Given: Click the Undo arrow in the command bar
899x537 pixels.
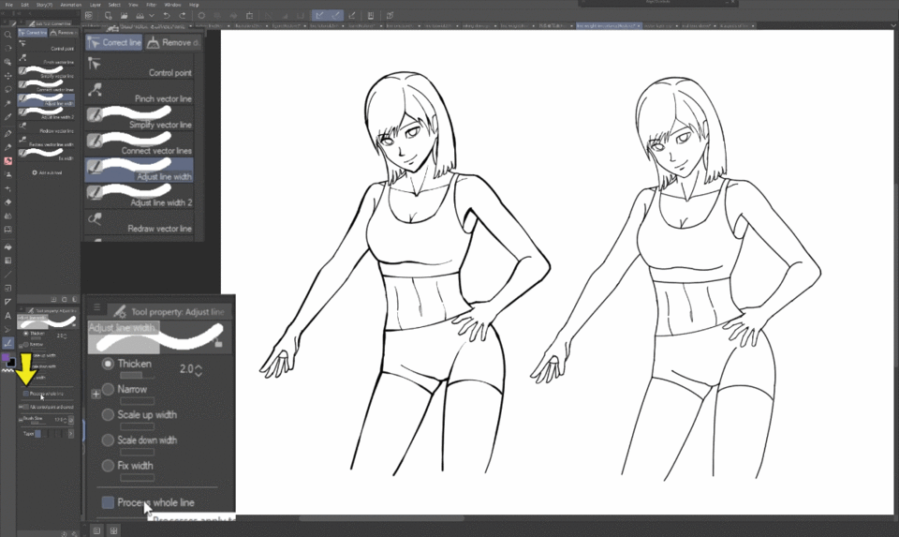Looking at the screenshot, I should click(167, 16).
